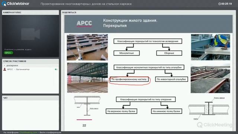Click the camera placeholder icon in video panel
Image resolution: width=238 pixels, height=134 pixels.
(x=30, y=34)
